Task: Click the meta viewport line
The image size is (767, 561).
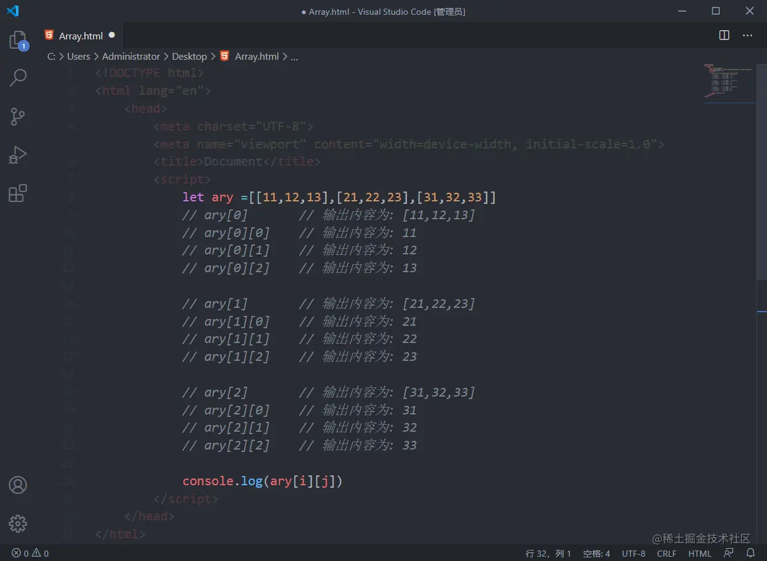Action: tap(409, 144)
